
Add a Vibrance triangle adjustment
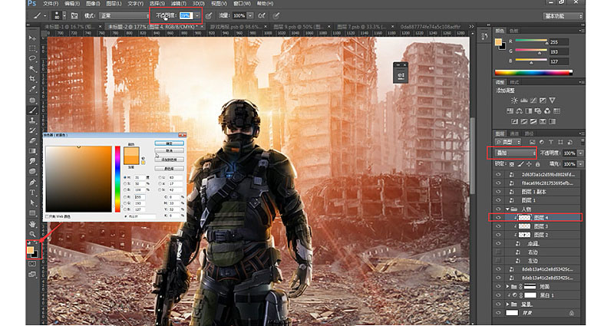click(552, 100)
